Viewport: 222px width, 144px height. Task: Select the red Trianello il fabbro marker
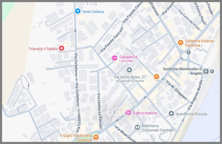tap(61, 49)
